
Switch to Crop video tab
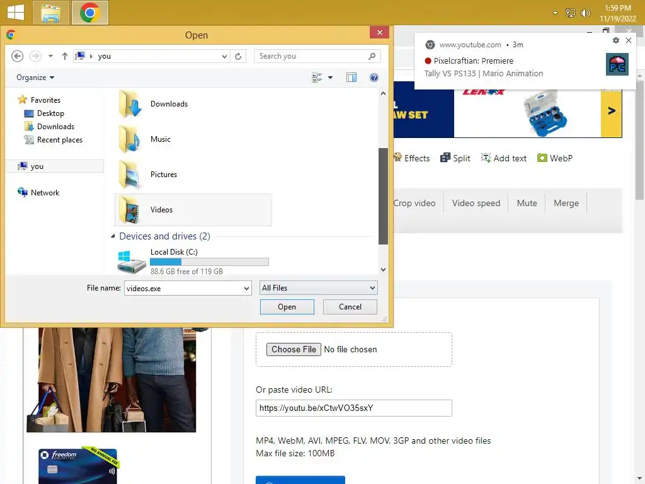point(414,204)
